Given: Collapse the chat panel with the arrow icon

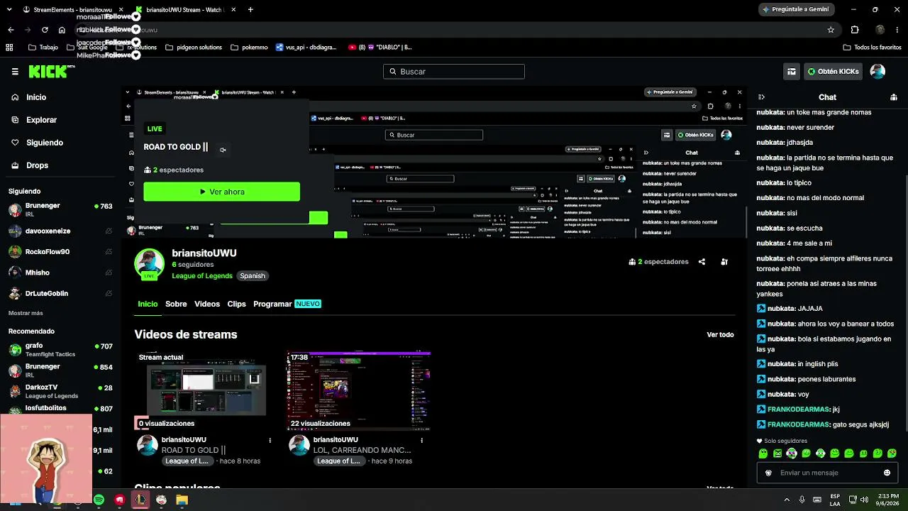Looking at the screenshot, I should [761, 97].
